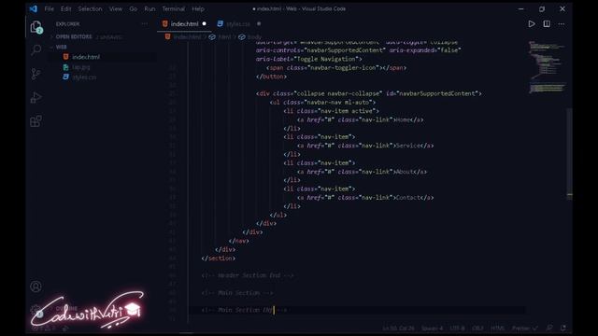Image resolution: width=598 pixels, height=336 pixels.
Task: Open the Accounts menu icon
Action: (x=36, y=287)
